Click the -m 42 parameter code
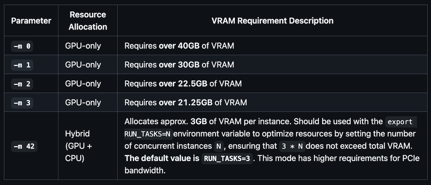Image resolution: width=431 pixels, height=185 pixels. [24, 146]
